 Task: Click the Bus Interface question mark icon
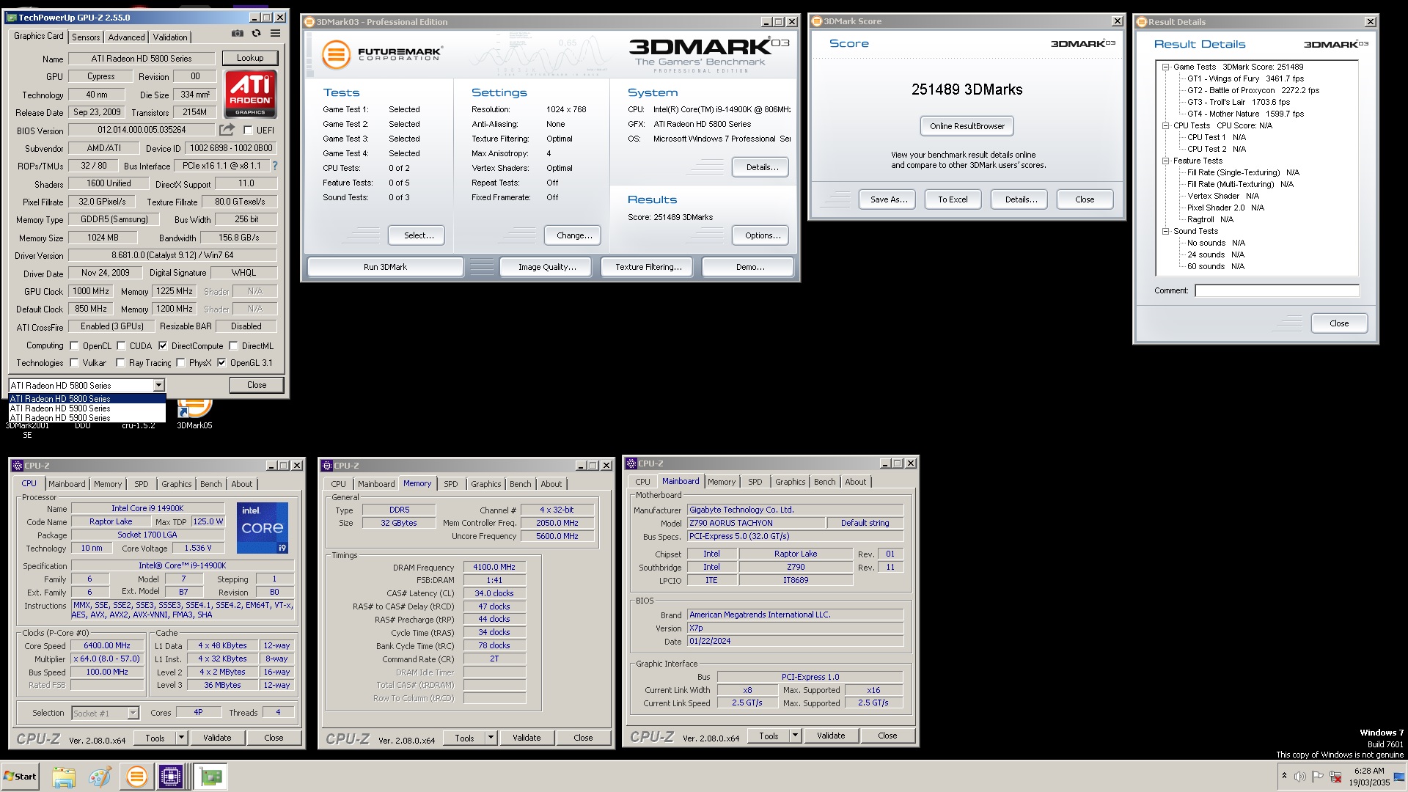point(275,166)
